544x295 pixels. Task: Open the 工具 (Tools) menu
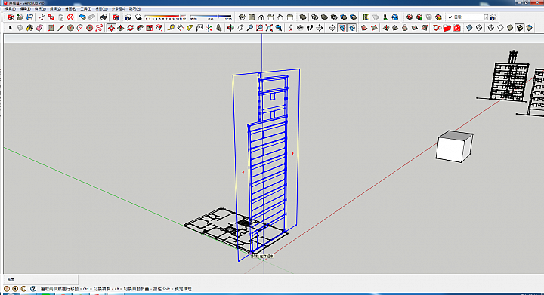(x=85, y=8)
